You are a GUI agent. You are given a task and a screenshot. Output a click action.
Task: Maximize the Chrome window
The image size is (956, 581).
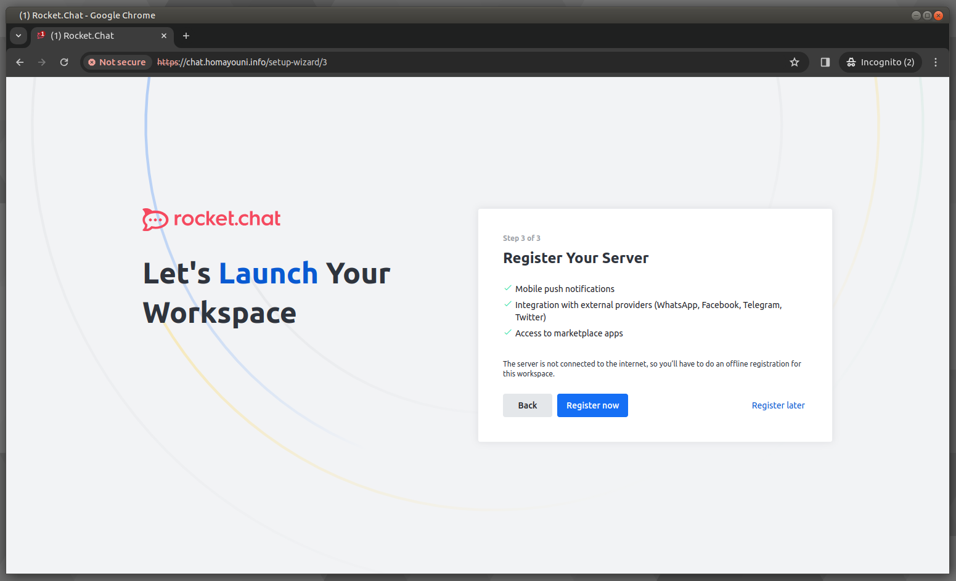point(927,15)
